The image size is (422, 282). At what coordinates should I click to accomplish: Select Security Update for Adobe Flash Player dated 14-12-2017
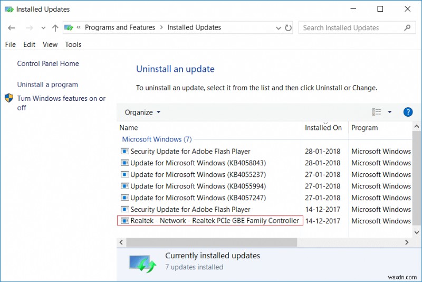[190, 209]
